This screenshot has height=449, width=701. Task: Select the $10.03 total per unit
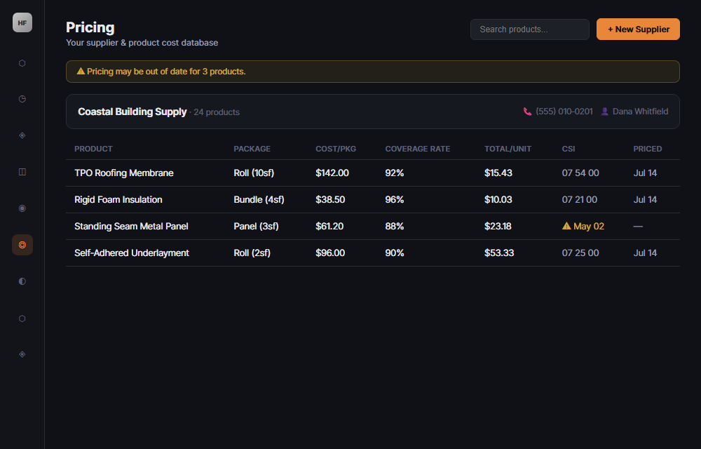pyautogui.click(x=498, y=199)
